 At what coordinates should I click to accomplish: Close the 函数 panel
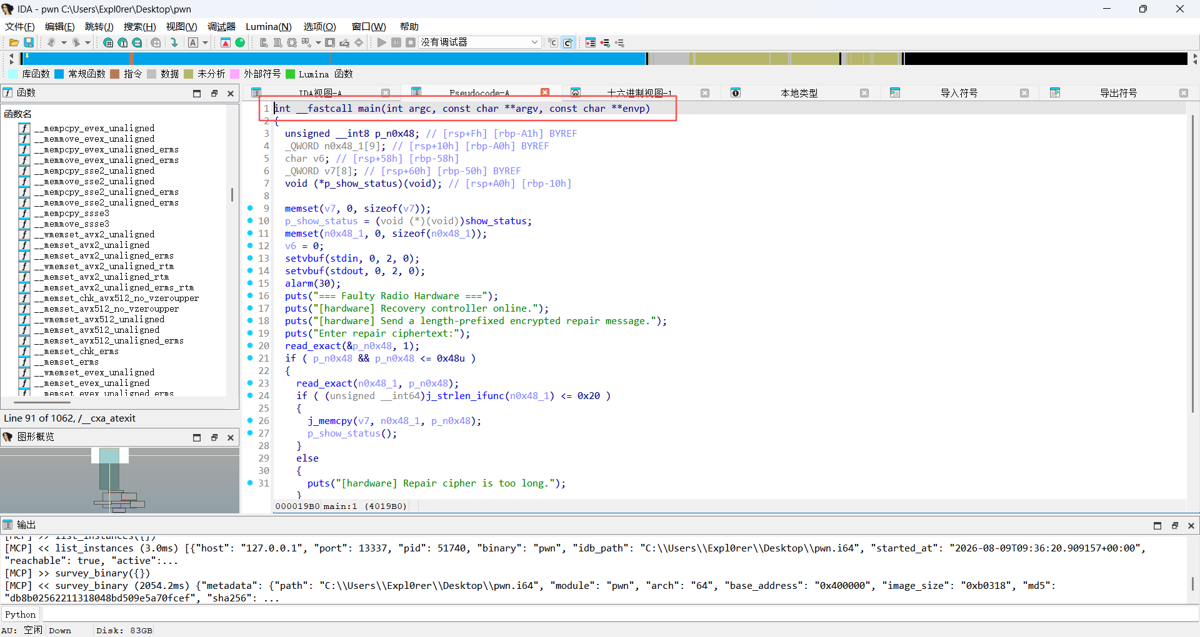click(231, 93)
